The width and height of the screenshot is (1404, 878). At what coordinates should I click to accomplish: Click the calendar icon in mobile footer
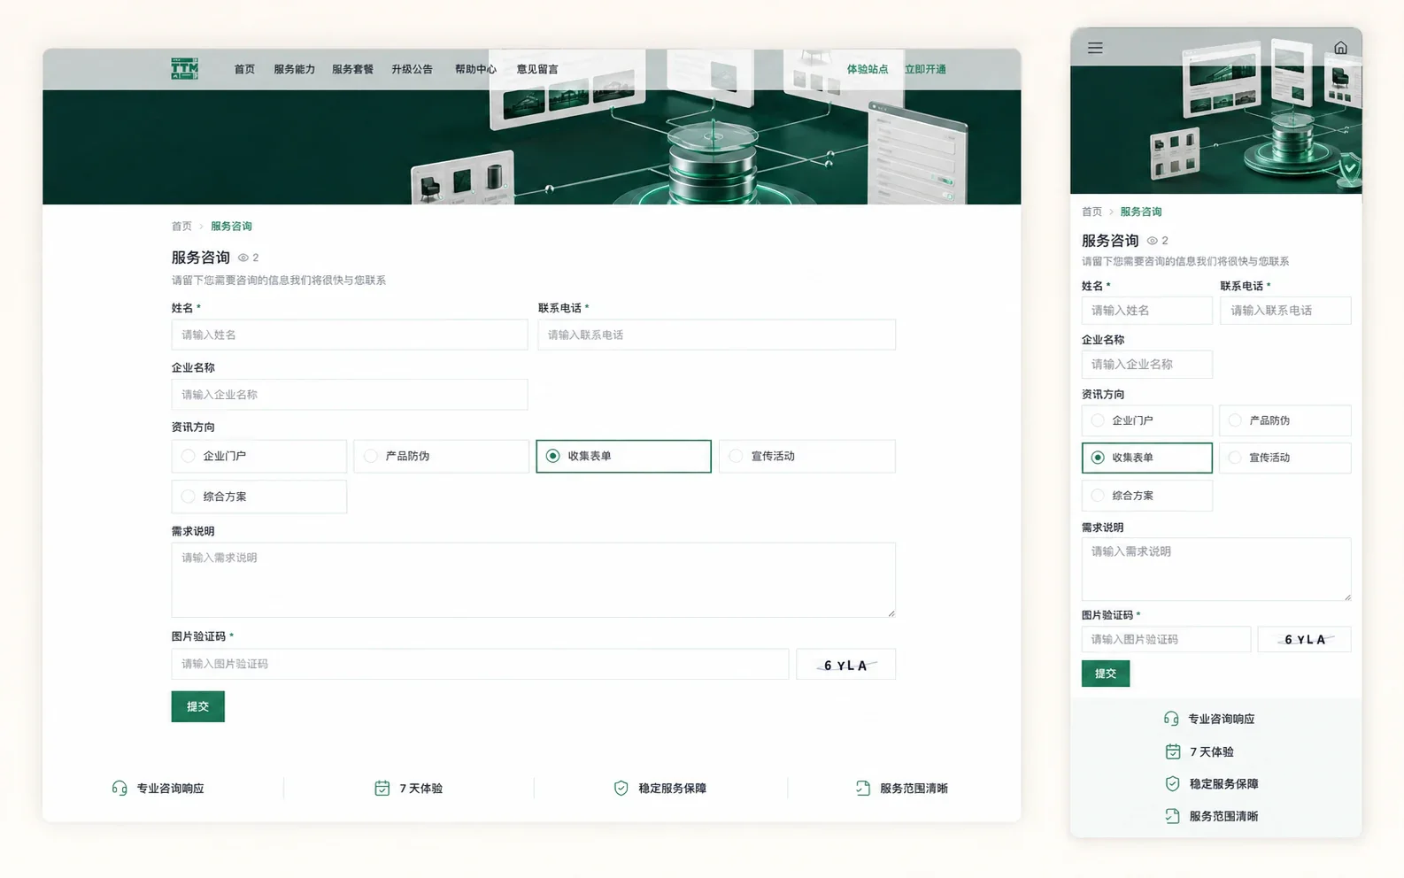point(1173,751)
